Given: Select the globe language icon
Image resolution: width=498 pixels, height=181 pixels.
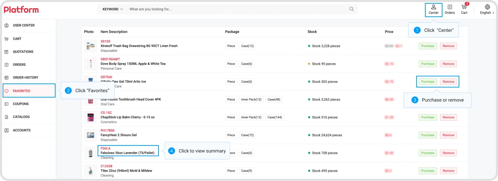Looking at the screenshot, I should (487, 7).
